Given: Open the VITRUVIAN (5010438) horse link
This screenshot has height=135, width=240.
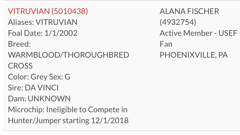Looking at the screenshot, I should 48,11.
